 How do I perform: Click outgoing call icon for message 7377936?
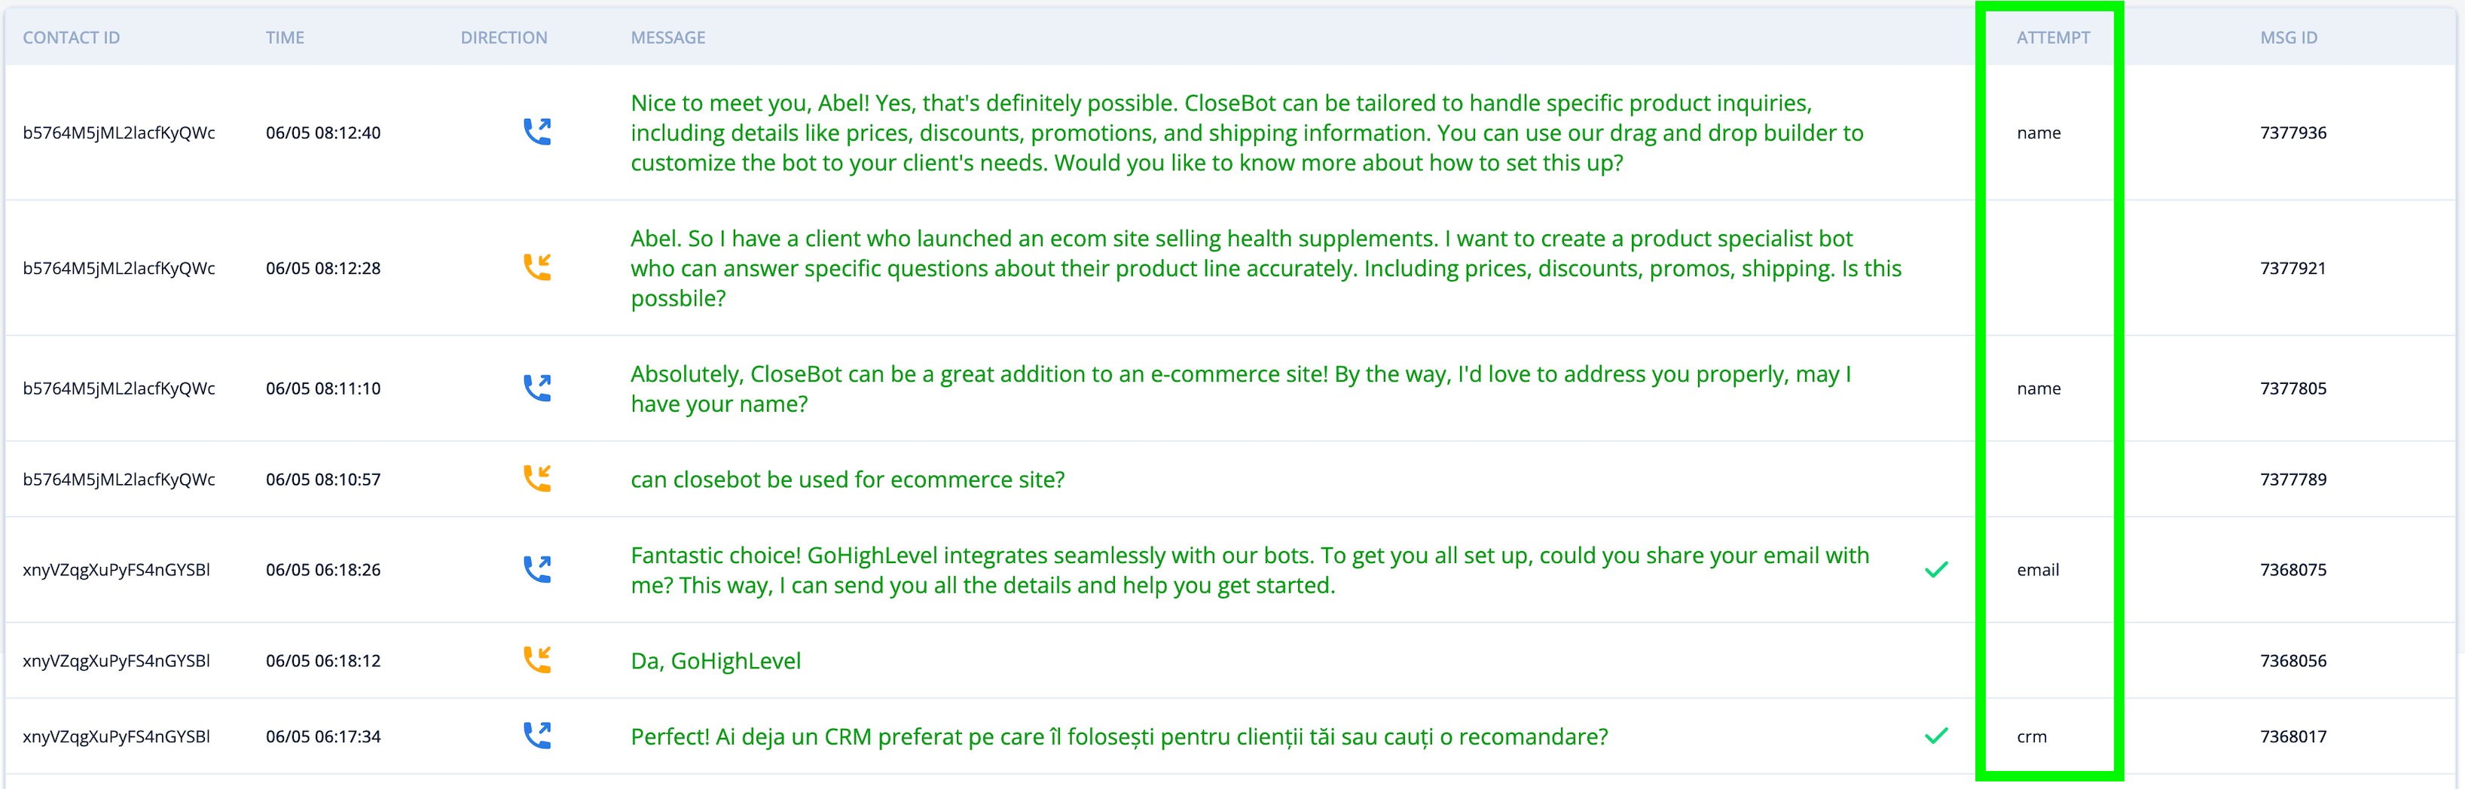click(x=537, y=132)
